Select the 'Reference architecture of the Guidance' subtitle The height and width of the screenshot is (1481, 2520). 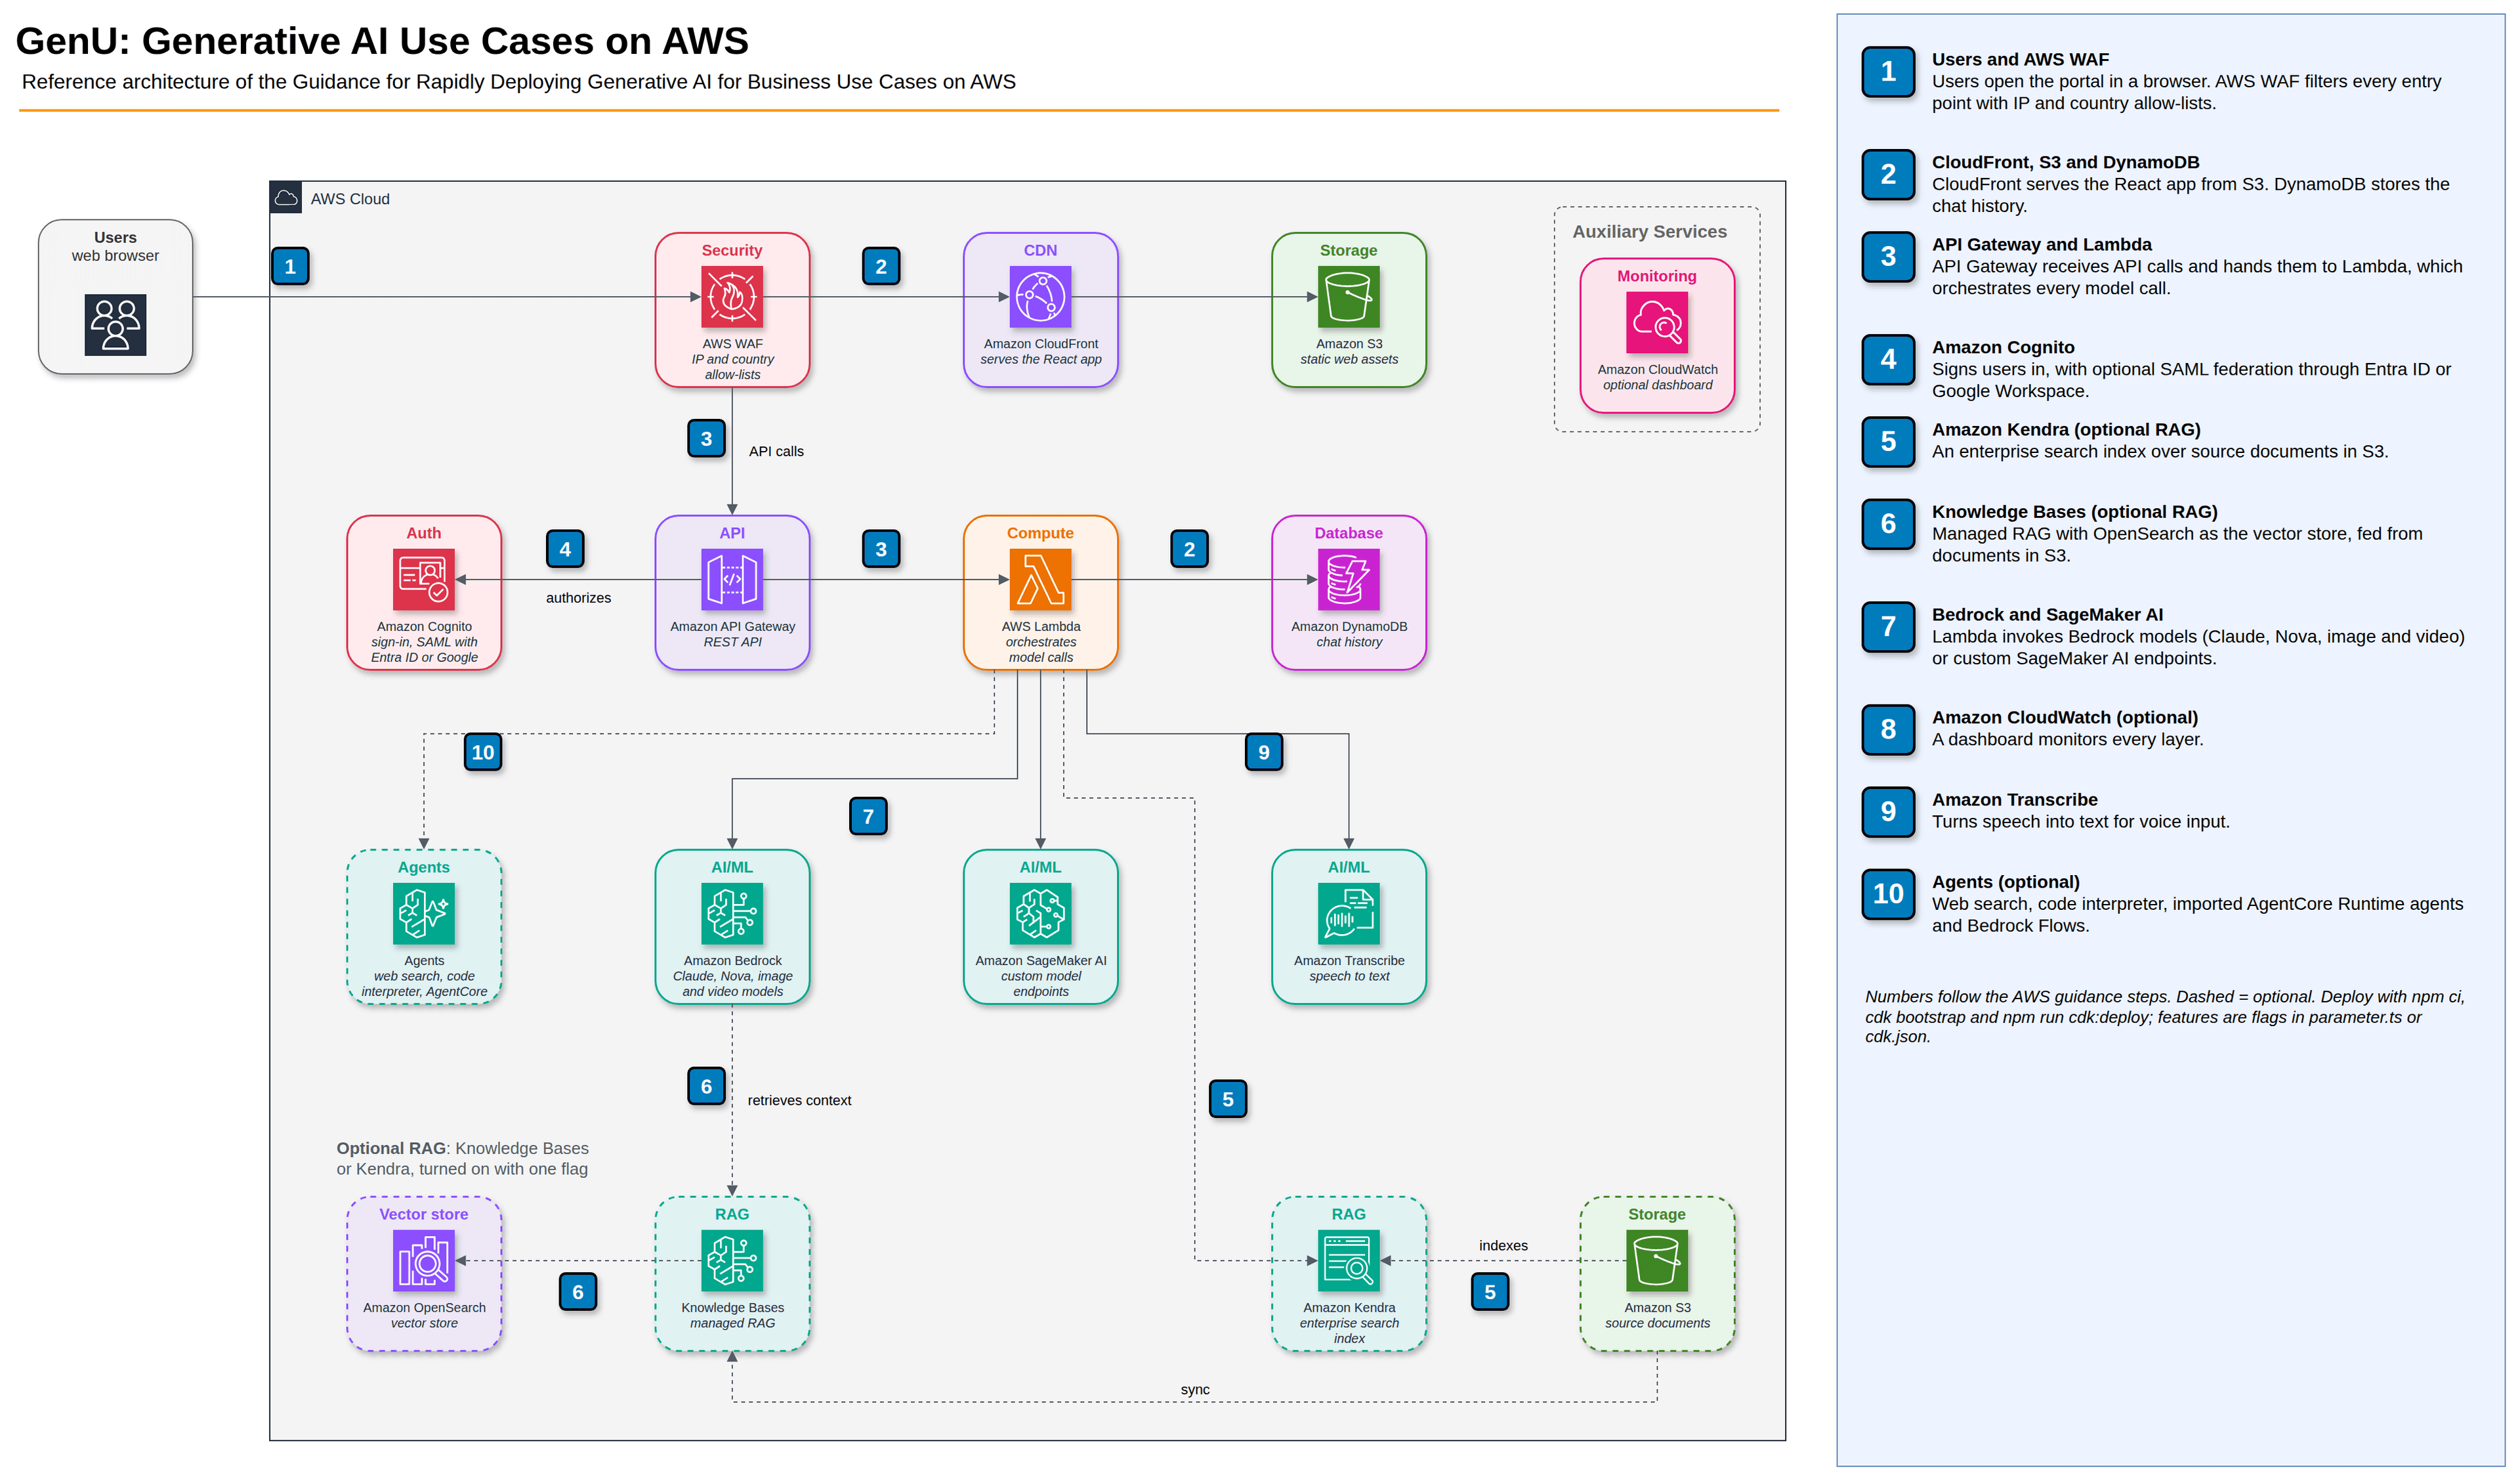point(518,82)
